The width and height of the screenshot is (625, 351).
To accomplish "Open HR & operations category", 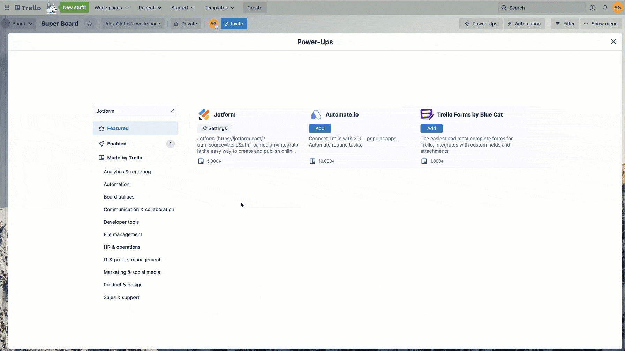I will (x=122, y=247).
